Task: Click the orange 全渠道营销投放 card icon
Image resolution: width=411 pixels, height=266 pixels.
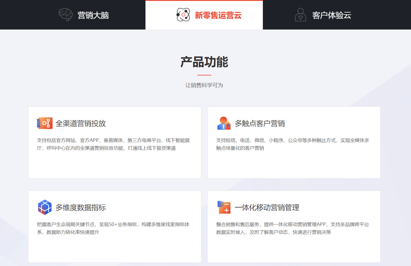Action: point(45,123)
